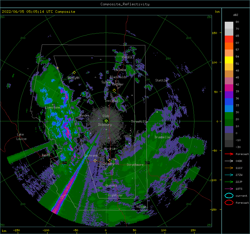The height and width of the screenshot is (234, 250).
Task: Click the Sylvan city label
Action: (x=106, y=82)
